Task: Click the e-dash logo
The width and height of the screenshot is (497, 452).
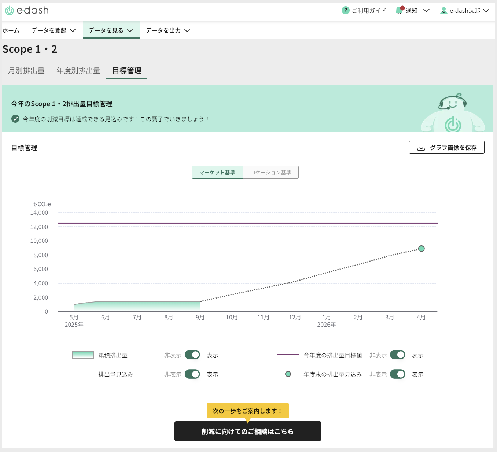Action: (x=26, y=11)
